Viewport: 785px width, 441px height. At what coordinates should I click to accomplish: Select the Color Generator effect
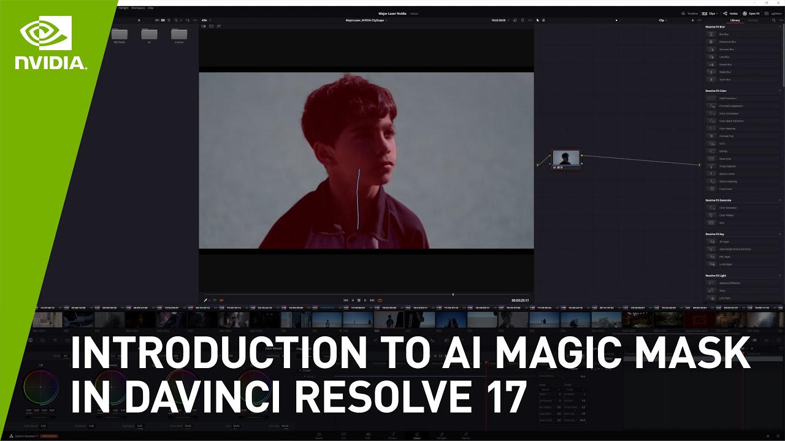743,208
